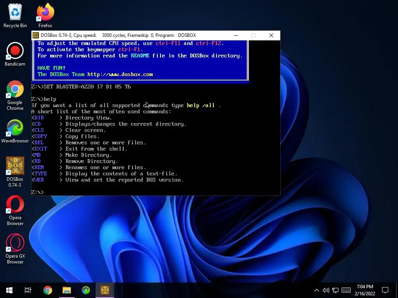Click the 'HAVE FUN!' text
Screen dimensions: 398x298
point(52,68)
